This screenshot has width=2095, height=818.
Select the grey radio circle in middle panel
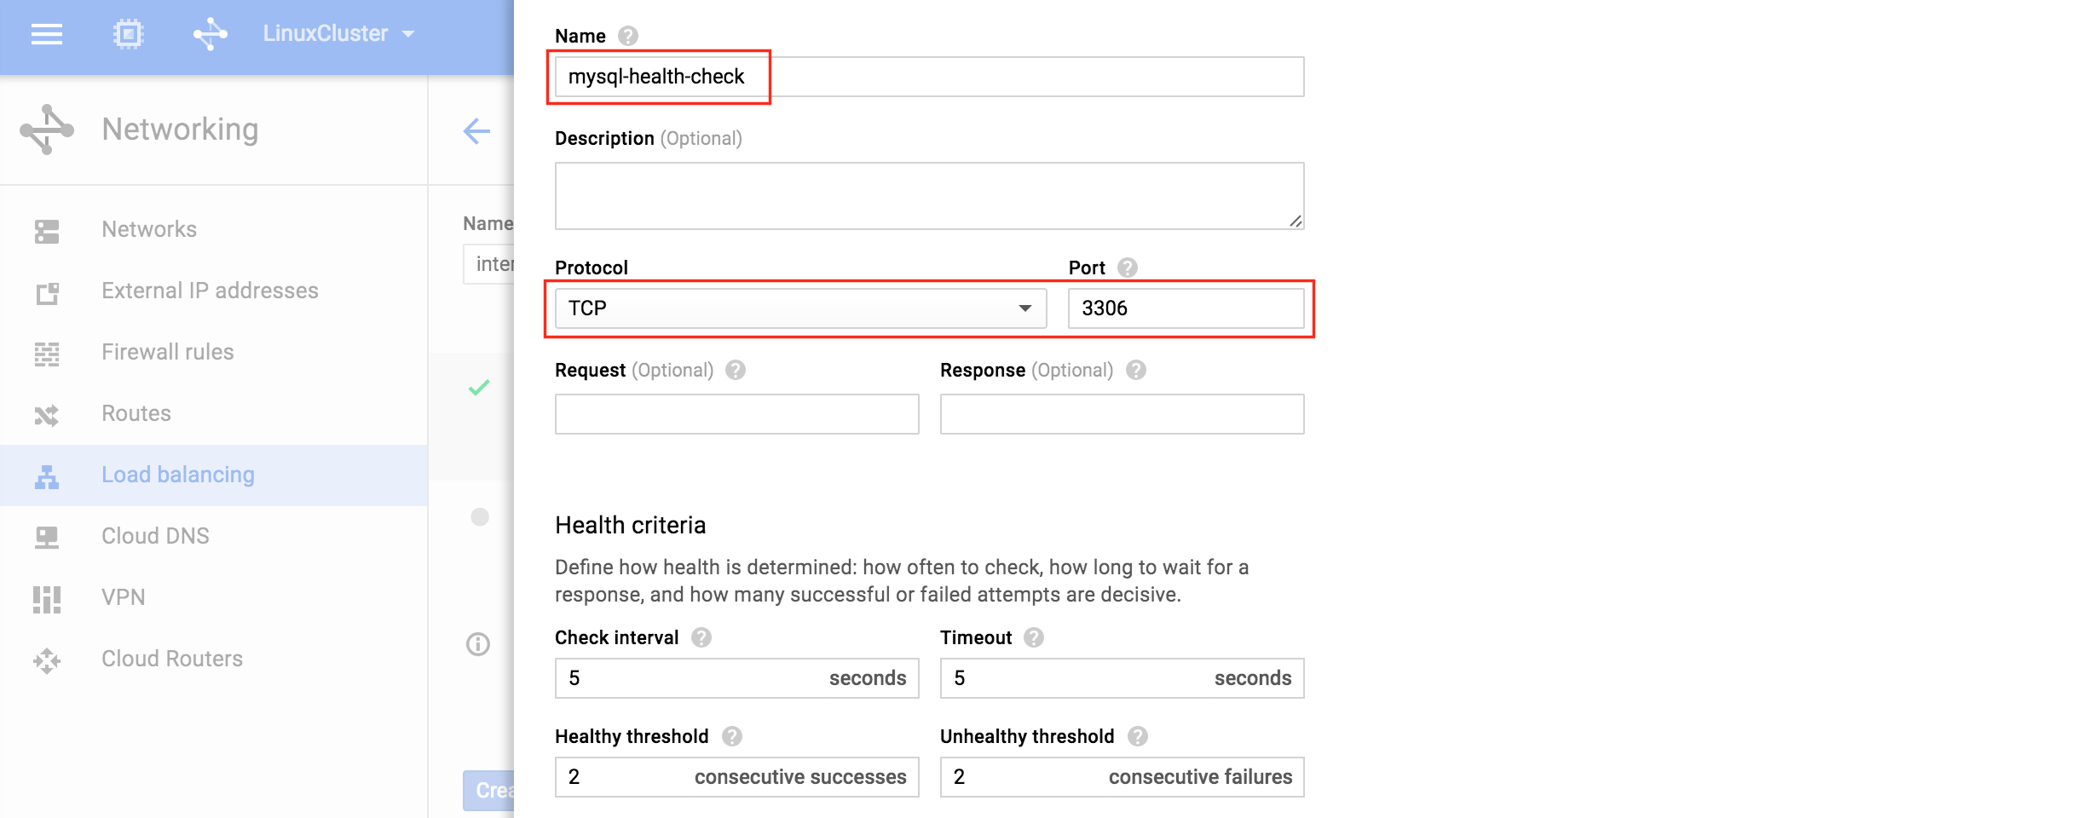coord(480,517)
